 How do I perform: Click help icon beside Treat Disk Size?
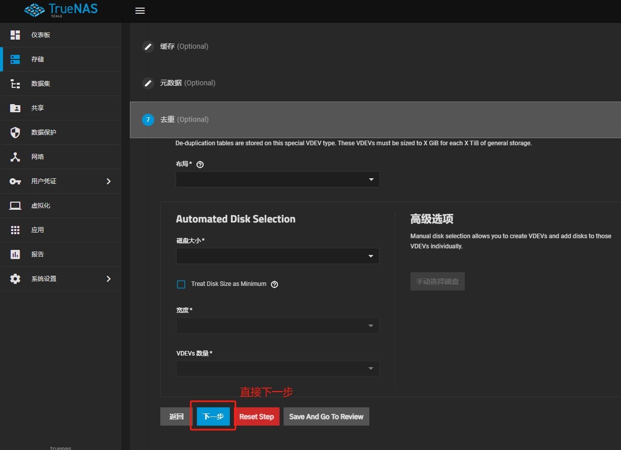(274, 284)
